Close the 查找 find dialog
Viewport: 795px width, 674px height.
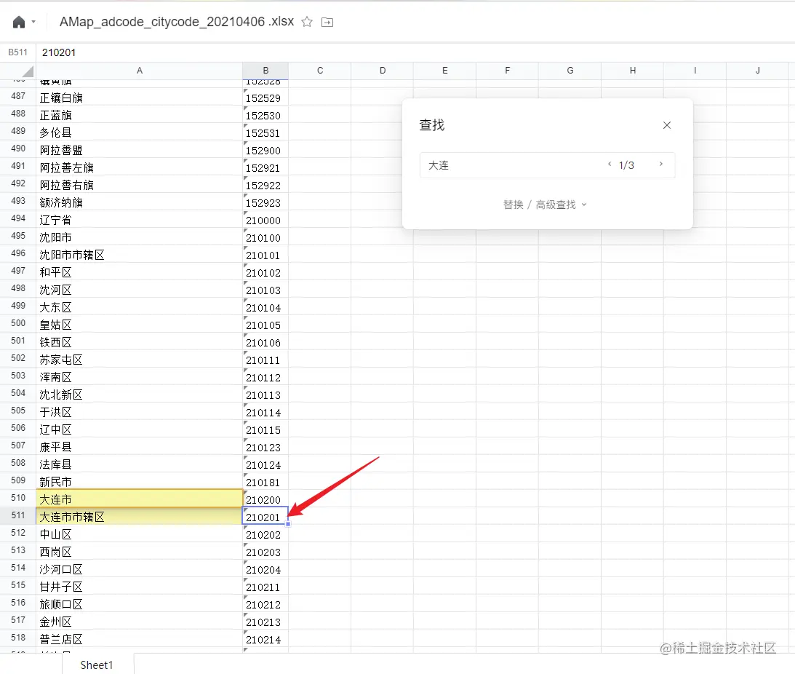pos(667,125)
